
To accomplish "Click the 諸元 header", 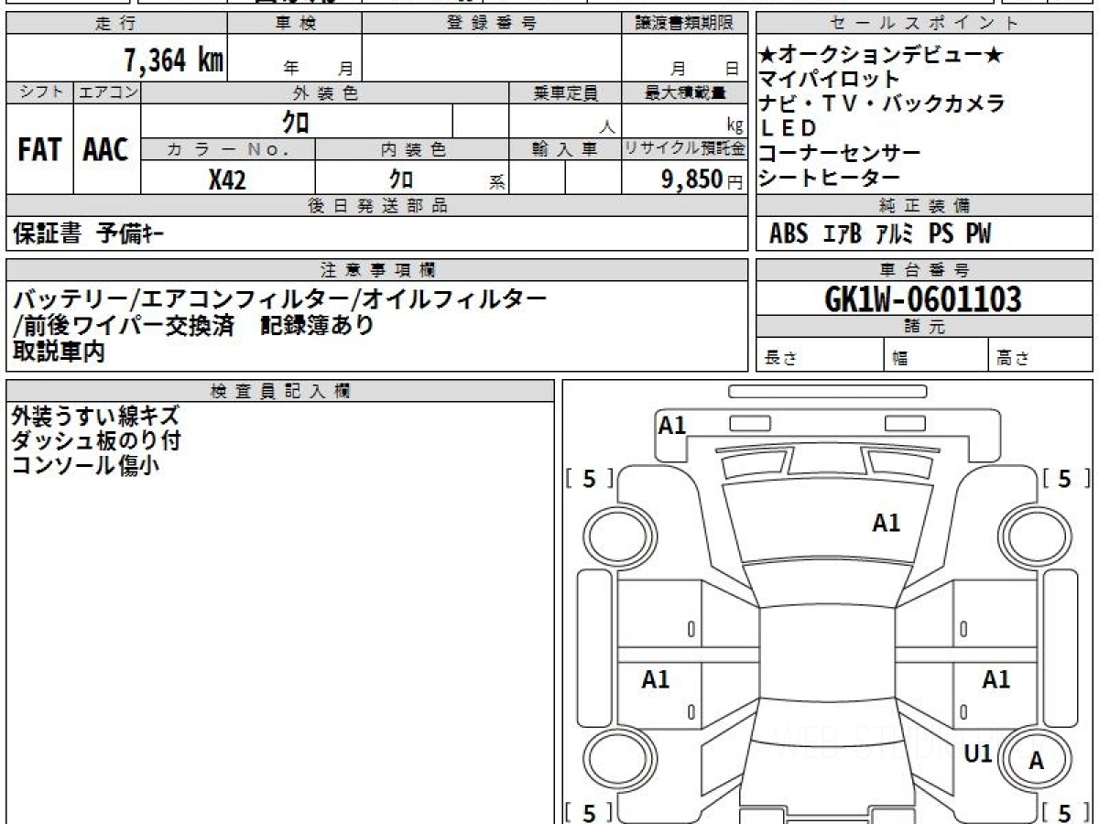I will coord(925,327).
